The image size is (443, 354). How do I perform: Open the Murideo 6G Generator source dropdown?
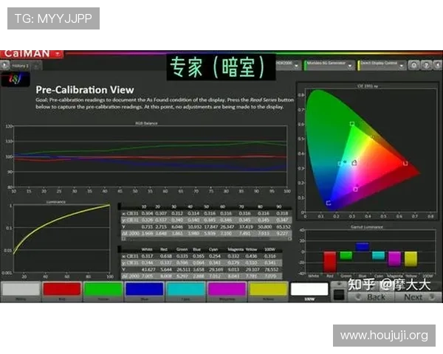coord(329,65)
